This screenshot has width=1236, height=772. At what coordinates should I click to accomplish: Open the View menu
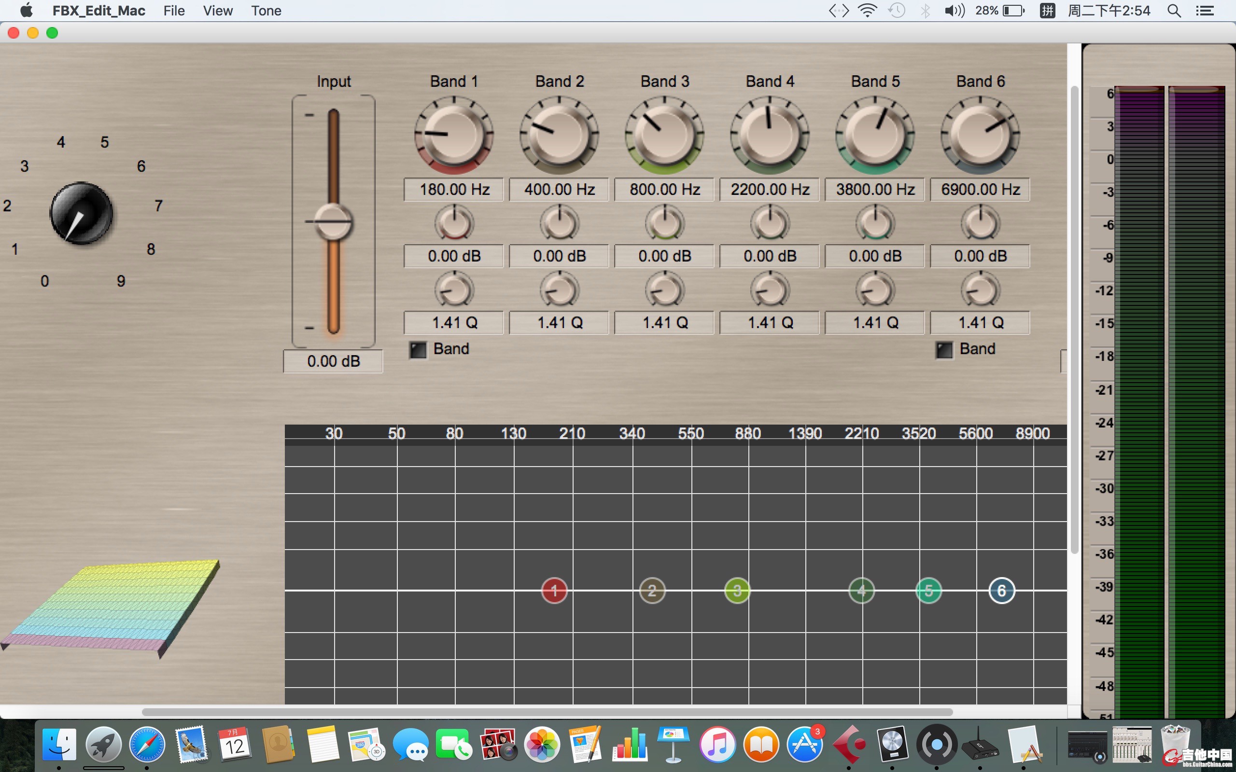pos(218,11)
